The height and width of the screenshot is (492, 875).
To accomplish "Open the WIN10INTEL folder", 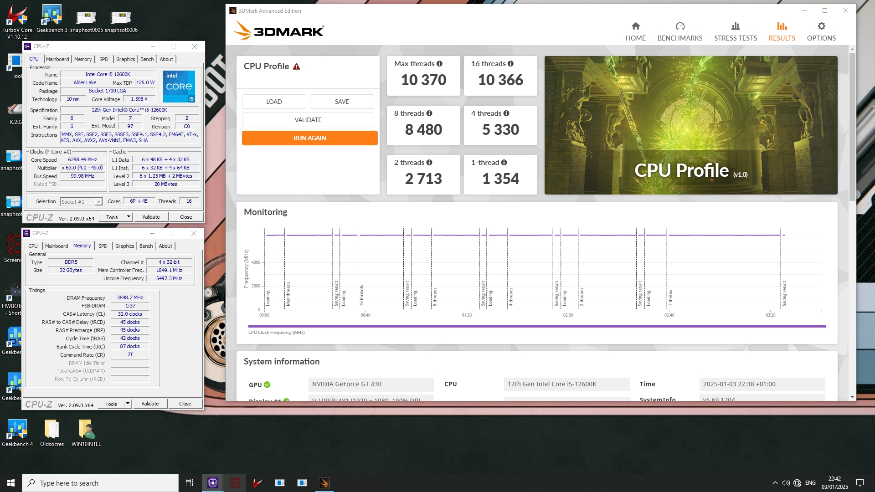I will (86, 433).
